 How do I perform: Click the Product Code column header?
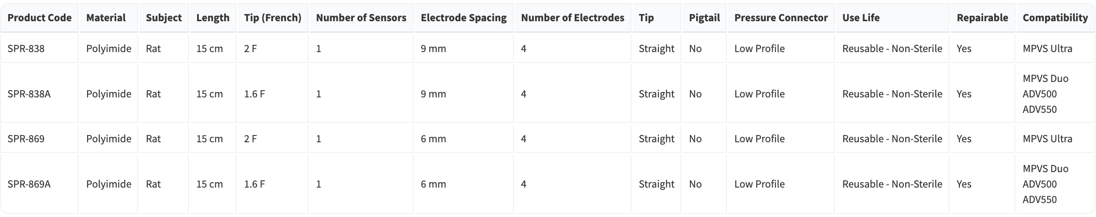pos(39,18)
